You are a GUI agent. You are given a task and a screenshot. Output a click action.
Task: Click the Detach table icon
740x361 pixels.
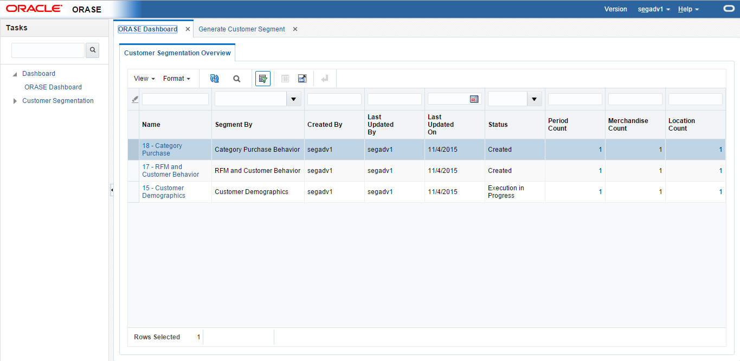(302, 79)
